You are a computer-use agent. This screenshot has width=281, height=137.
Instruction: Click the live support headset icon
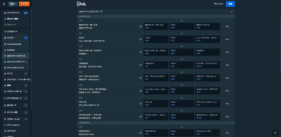click(275, 133)
